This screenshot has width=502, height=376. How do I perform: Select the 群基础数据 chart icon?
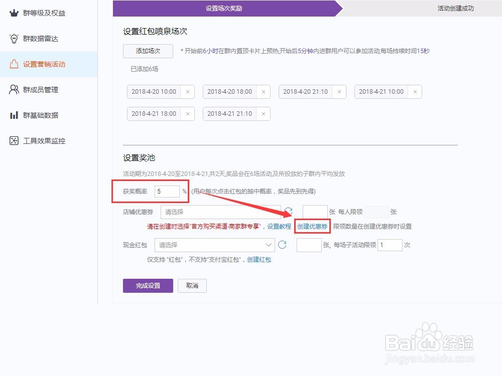point(14,115)
